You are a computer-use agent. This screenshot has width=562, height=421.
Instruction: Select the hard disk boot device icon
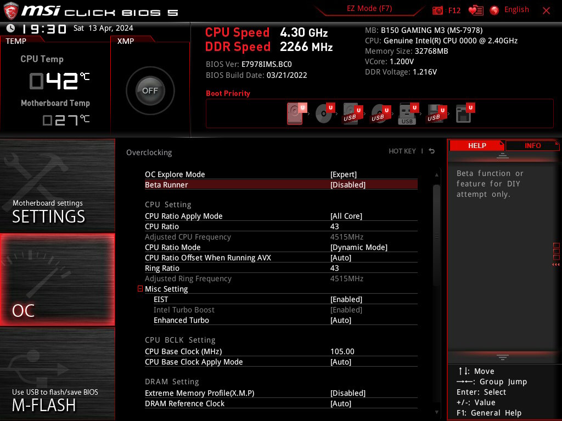coord(295,114)
